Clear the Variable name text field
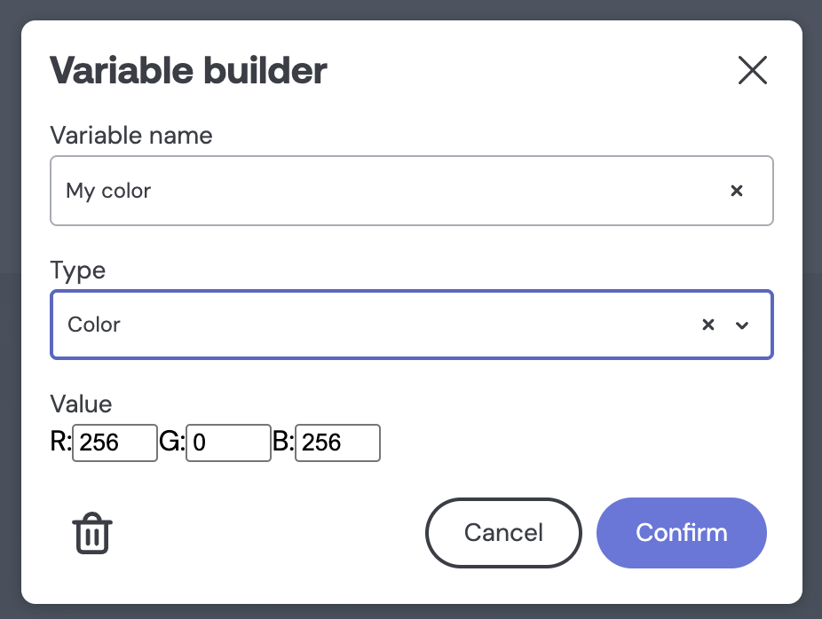This screenshot has width=822, height=619. [737, 191]
